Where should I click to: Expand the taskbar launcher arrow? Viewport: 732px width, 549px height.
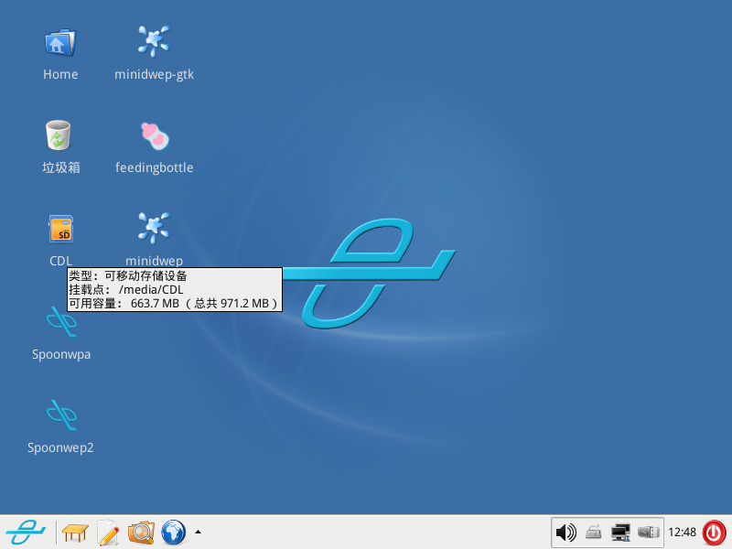[199, 532]
